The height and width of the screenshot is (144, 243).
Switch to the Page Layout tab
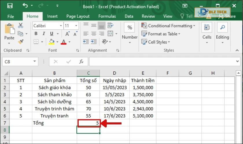(78, 16)
